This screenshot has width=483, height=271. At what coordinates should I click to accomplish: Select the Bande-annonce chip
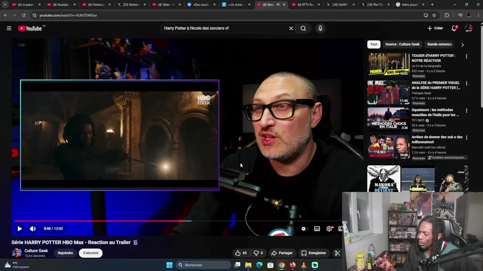coord(440,44)
